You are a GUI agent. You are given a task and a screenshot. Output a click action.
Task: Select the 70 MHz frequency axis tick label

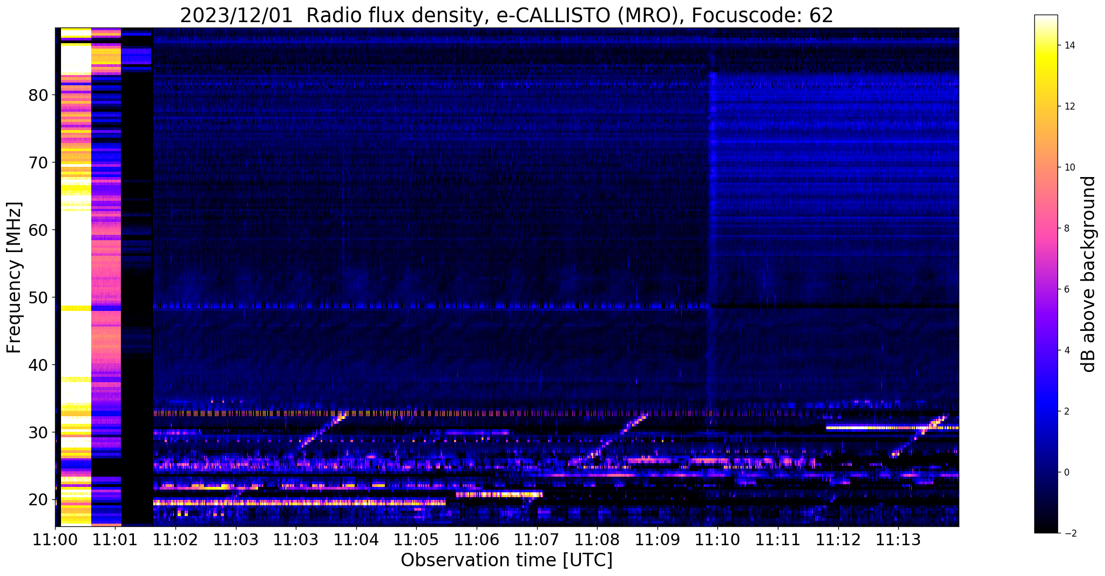pyautogui.click(x=38, y=162)
